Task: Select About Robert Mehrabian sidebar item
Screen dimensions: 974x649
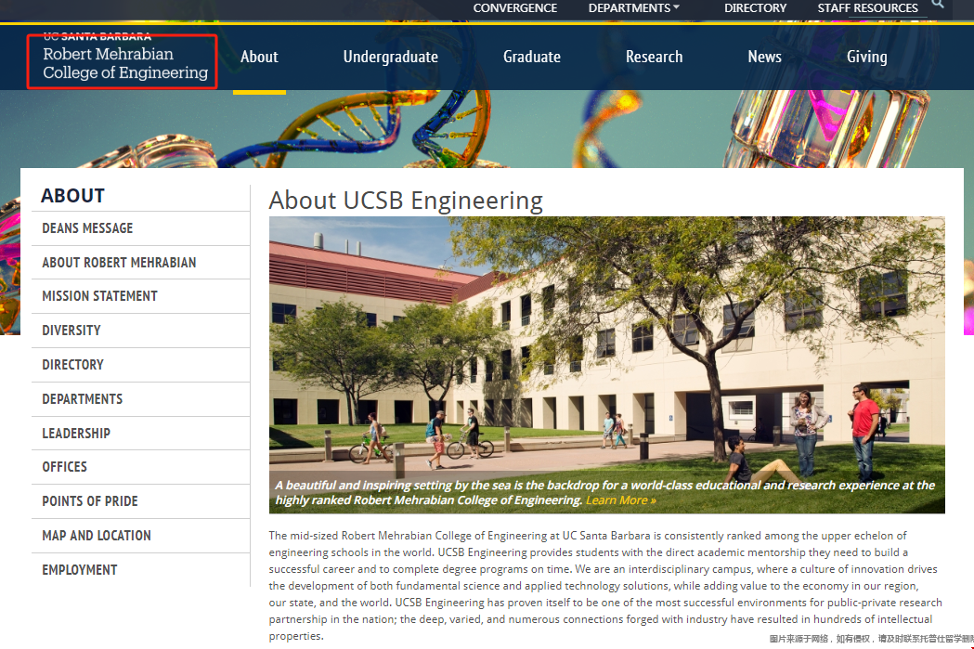Action: [119, 263]
